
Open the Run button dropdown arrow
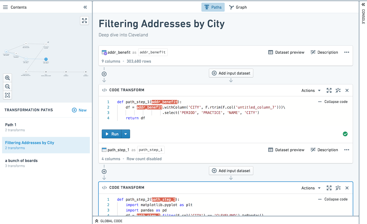coord(126,134)
